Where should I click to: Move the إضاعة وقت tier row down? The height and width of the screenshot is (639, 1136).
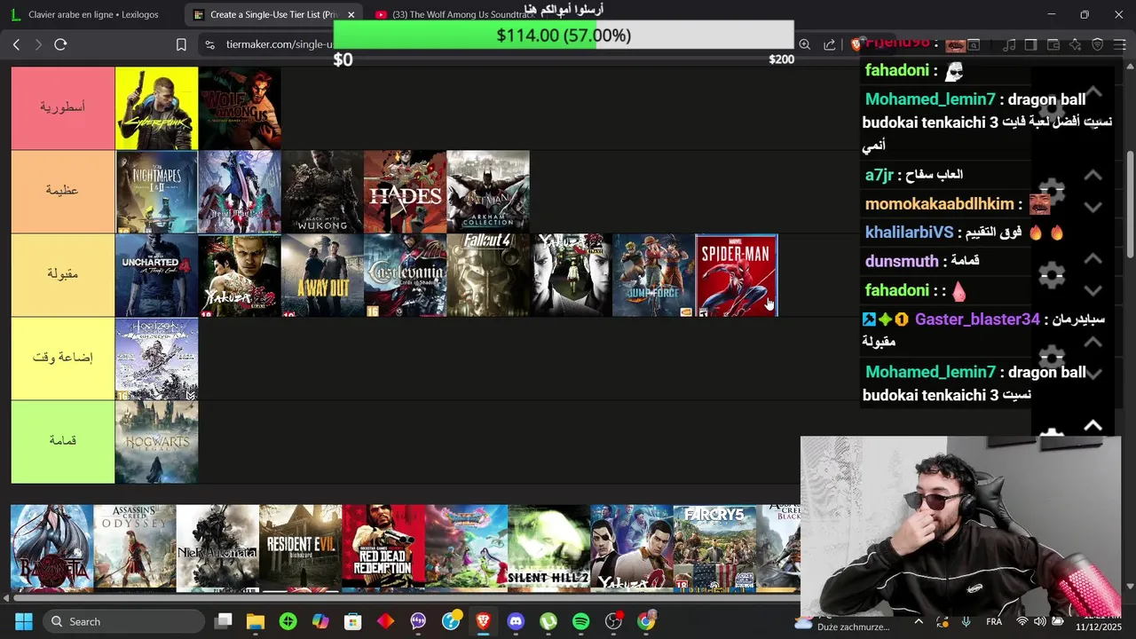[1093, 374]
